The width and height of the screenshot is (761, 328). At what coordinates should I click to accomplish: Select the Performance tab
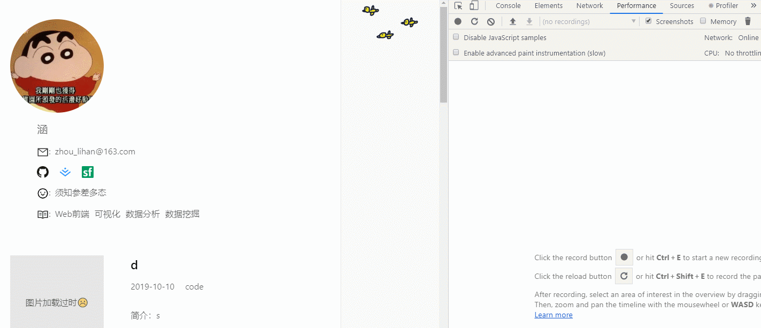click(x=636, y=6)
